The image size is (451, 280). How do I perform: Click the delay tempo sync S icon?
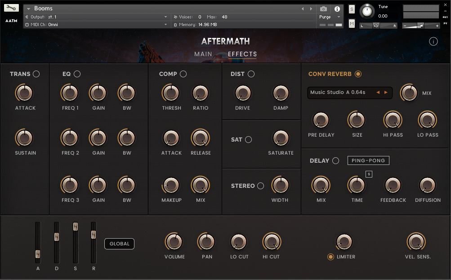(369, 174)
